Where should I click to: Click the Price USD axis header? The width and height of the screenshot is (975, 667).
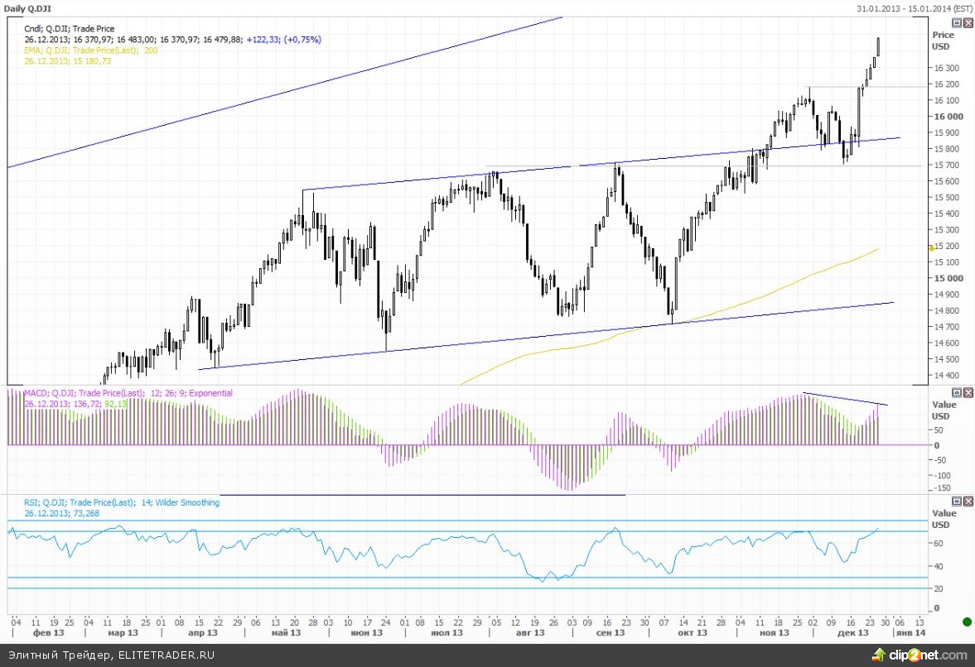point(943,41)
